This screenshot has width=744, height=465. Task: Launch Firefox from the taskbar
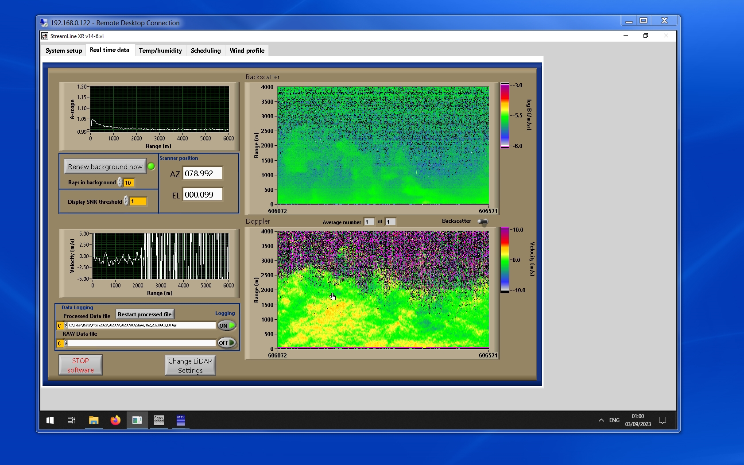pos(115,420)
